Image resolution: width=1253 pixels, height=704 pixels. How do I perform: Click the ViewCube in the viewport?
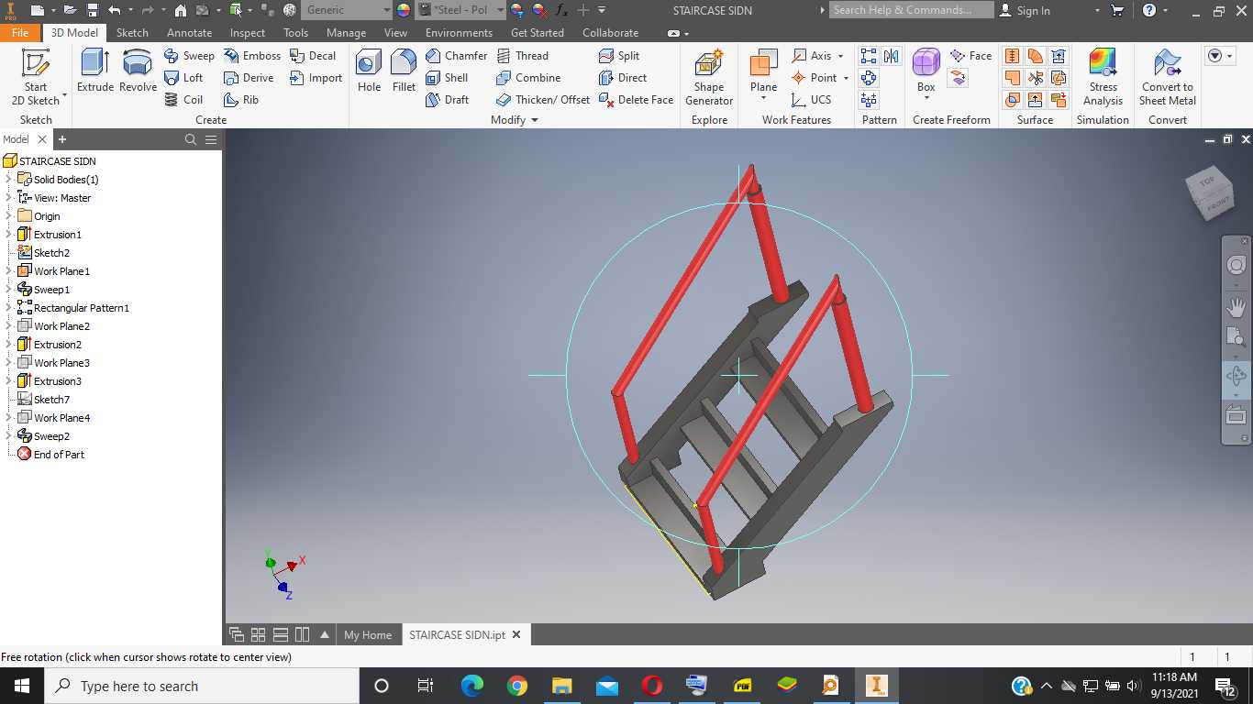[x=1209, y=192]
